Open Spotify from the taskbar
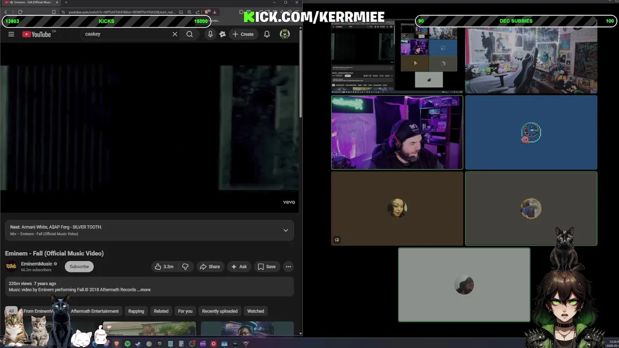Screen dimensions: 619x348 point(128,344)
